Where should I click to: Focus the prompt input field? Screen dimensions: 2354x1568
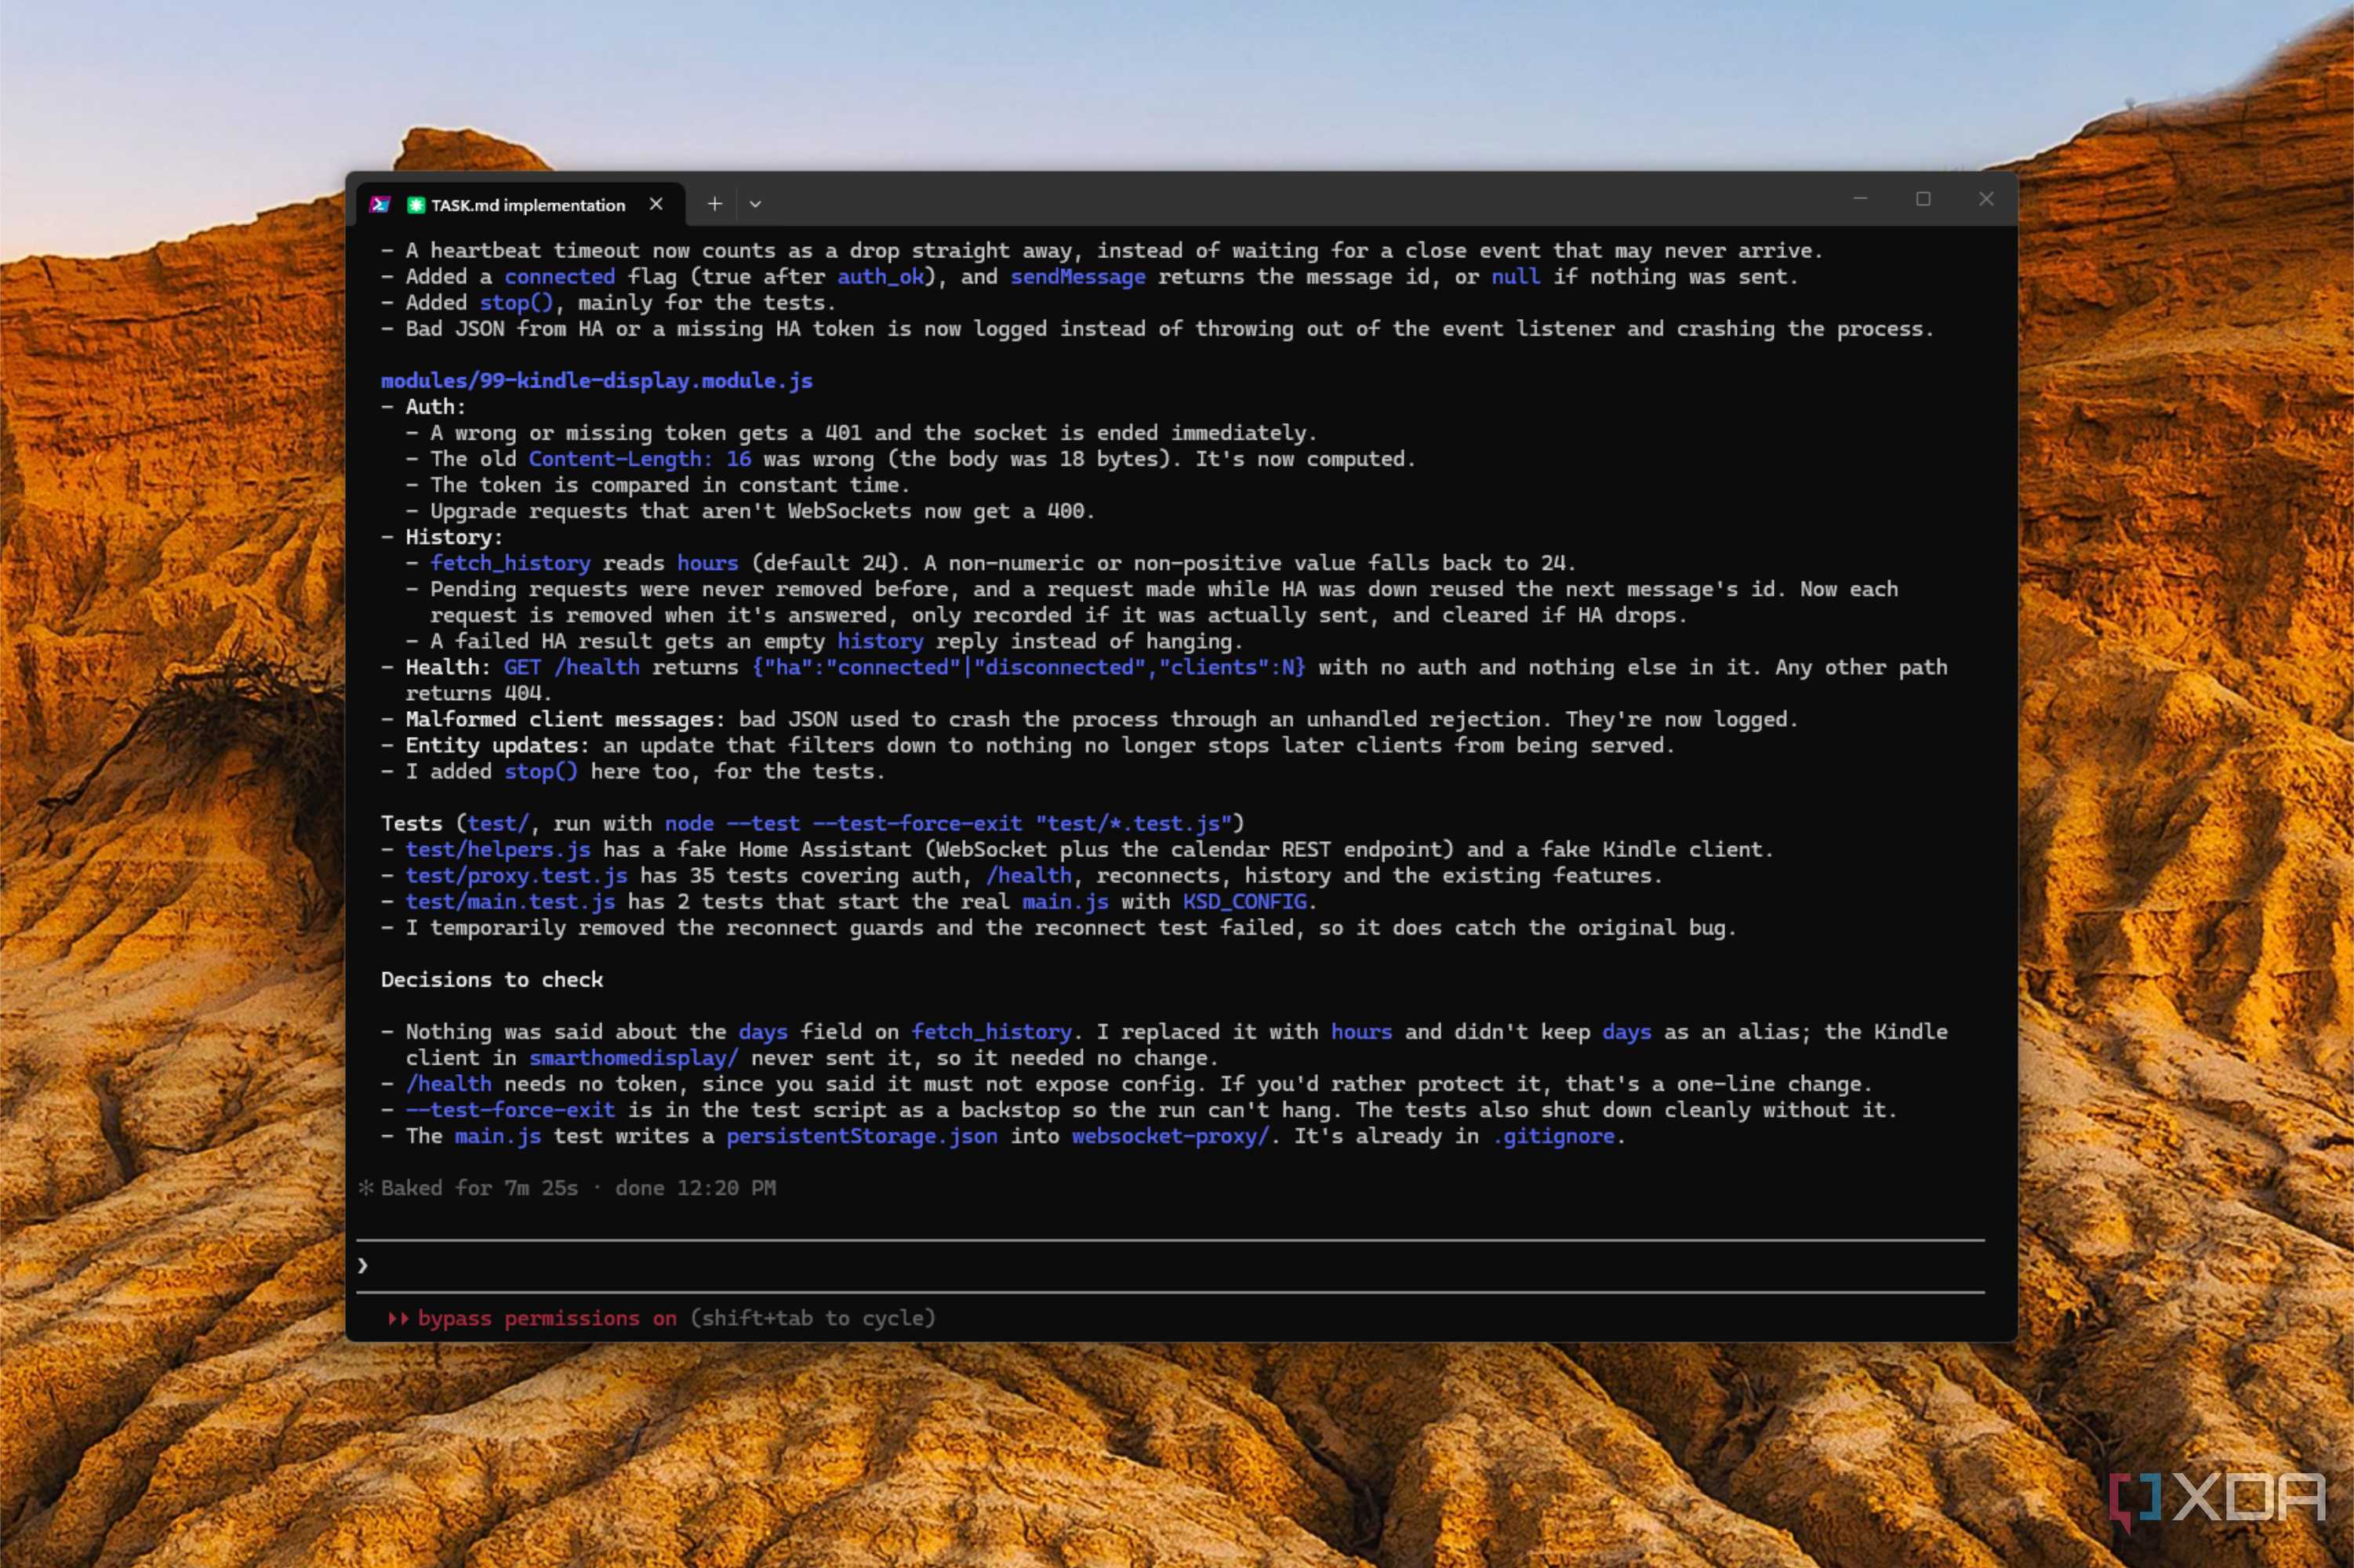(1170, 1266)
